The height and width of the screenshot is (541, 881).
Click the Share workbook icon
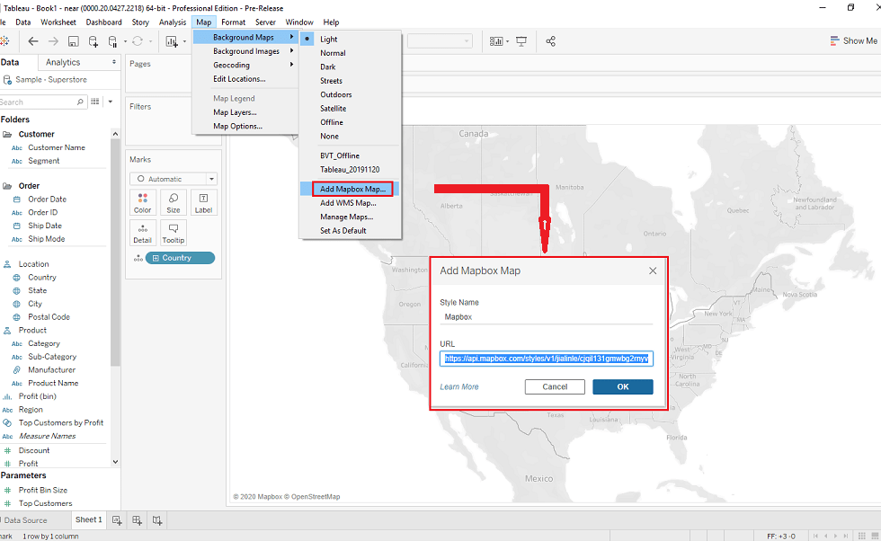click(551, 41)
